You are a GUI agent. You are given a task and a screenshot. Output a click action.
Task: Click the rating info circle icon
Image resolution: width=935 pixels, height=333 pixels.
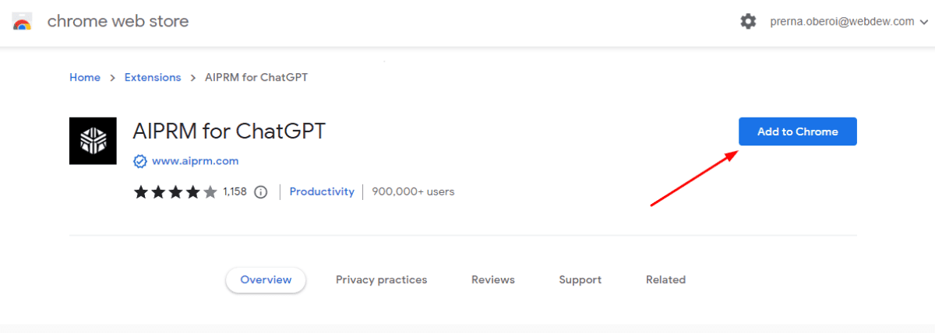pyautogui.click(x=261, y=191)
